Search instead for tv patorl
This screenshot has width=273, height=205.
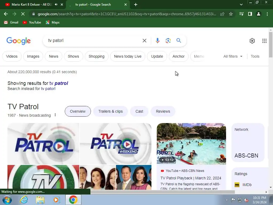coord(48,89)
